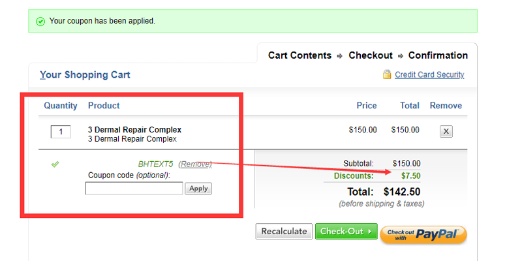
Task: Open the Credit Card Security link
Action: pyautogui.click(x=429, y=75)
